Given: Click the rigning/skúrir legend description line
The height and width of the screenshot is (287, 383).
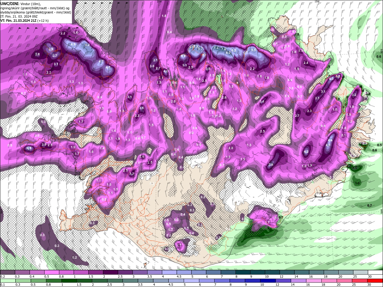Looking at the screenshot, I should [35, 8].
